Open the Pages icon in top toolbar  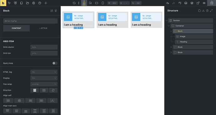coord(21,3)
